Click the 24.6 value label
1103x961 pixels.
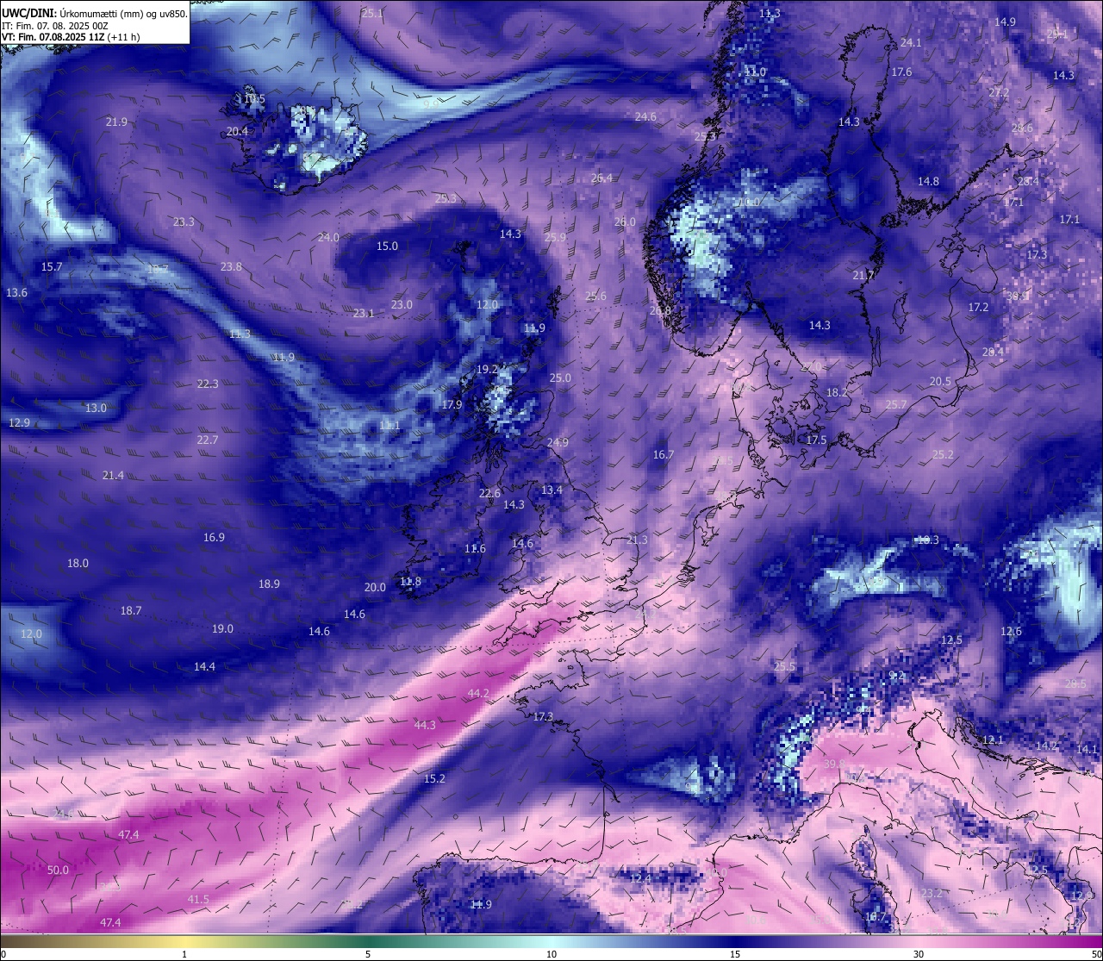645,117
